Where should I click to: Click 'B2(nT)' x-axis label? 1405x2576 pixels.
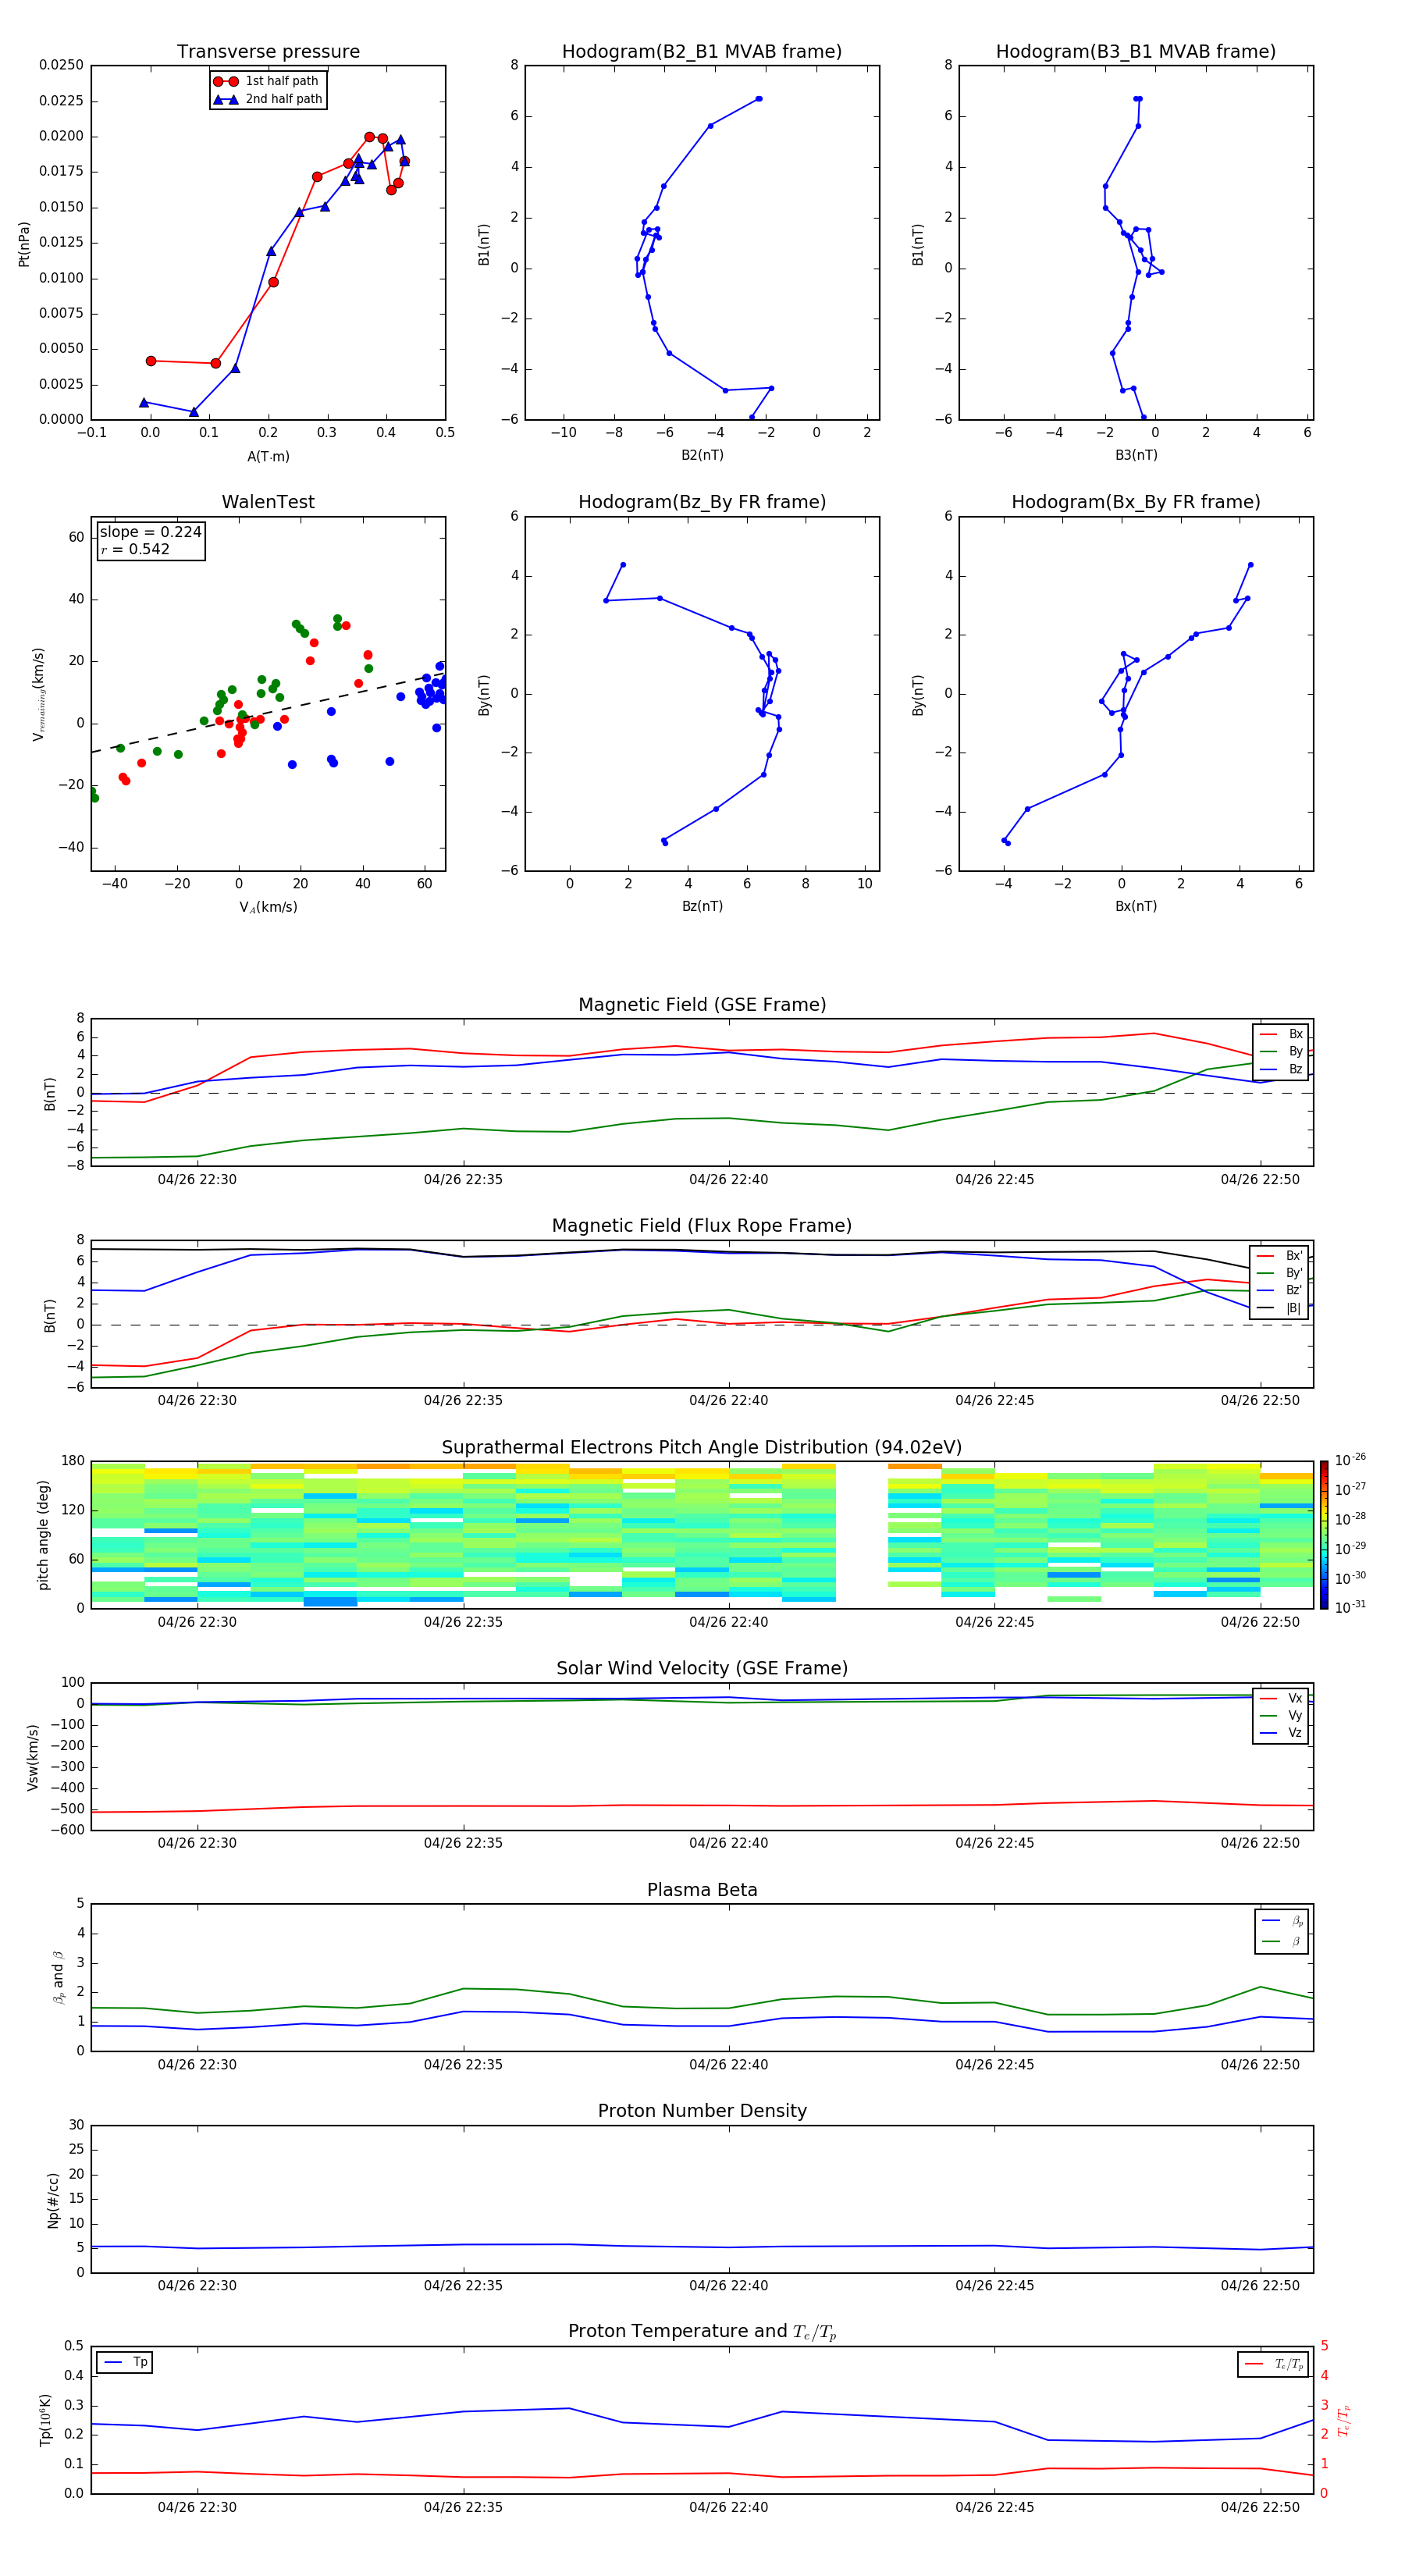pos(702,455)
